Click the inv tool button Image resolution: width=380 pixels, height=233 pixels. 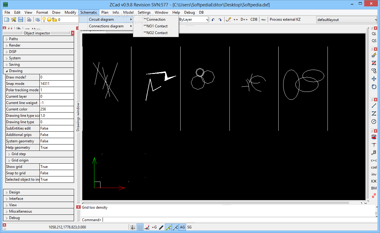point(374,174)
